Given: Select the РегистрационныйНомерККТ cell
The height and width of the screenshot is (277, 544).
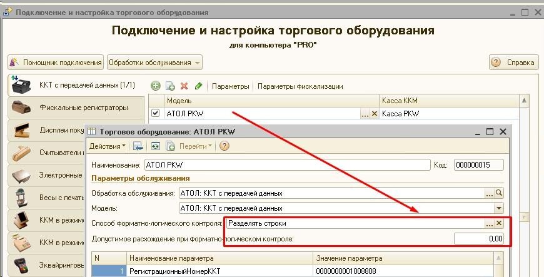Looking at the screenshot, I should (220, 271).
